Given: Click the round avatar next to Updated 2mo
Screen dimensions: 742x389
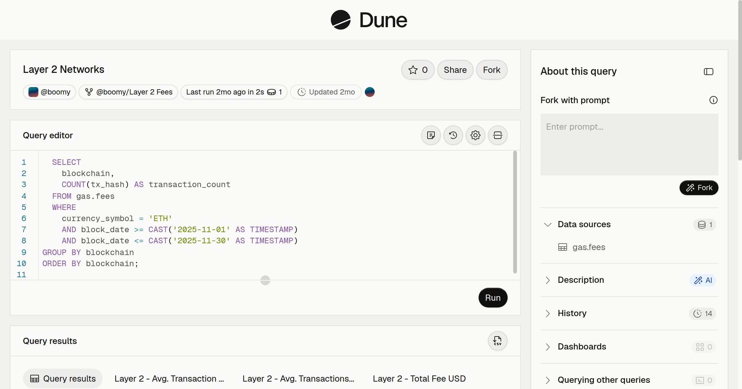Looking at the screenshot, I should (x=370, y=92).
